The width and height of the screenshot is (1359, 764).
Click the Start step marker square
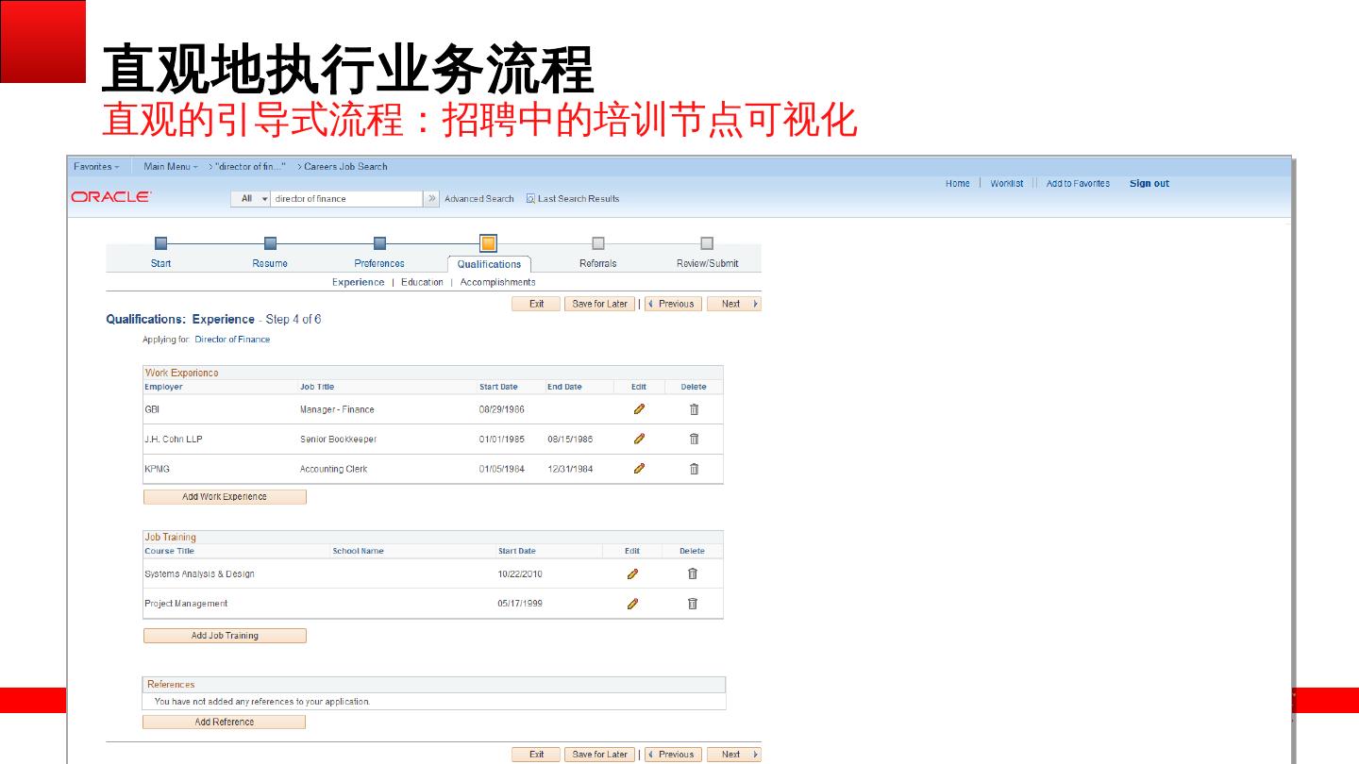(160, 243)
